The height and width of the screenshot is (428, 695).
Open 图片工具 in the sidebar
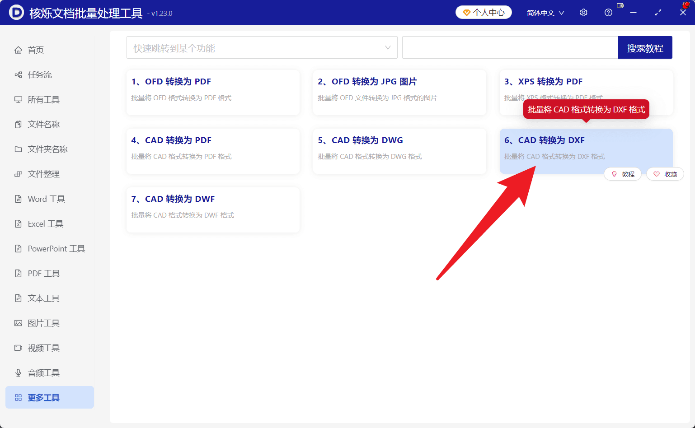pyautogui.click(x=50, y=323)
